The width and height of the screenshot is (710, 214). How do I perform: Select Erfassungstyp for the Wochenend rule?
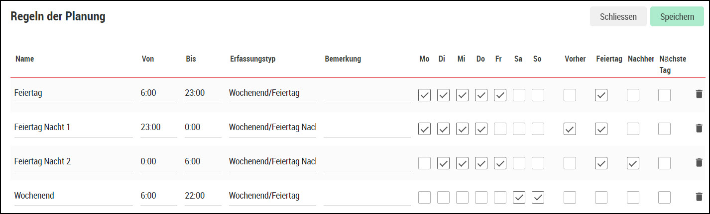pos(272,196)
